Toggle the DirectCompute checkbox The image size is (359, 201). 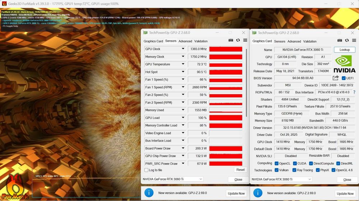311,163
